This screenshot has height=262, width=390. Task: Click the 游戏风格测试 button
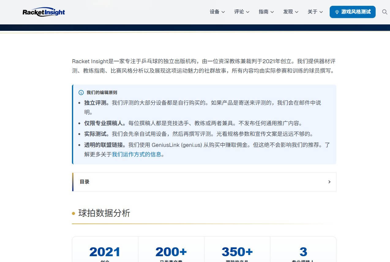(353, 12)
